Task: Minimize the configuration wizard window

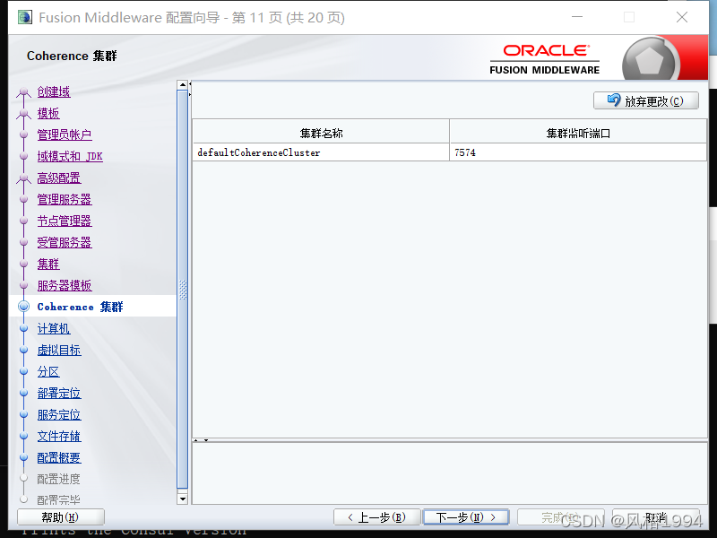Action: [577, 17]
